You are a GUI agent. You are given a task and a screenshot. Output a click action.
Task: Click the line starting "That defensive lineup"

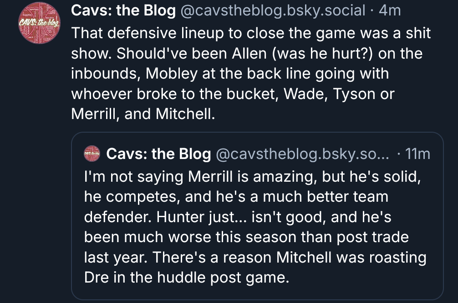pyautogui.click(x=250, y=33)
